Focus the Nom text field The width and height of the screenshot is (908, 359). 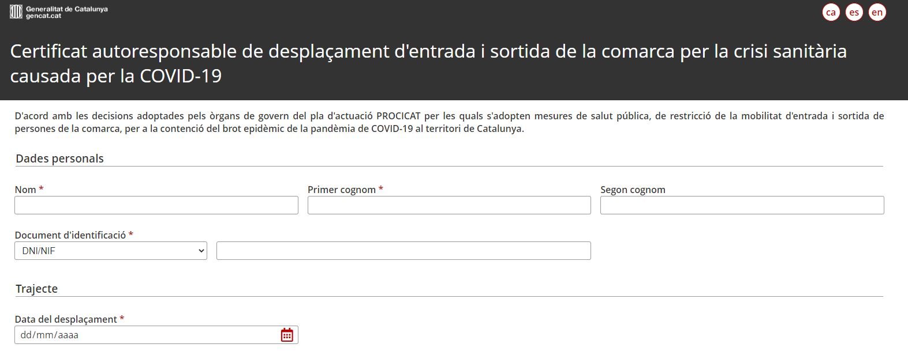[x=156, y=205]
